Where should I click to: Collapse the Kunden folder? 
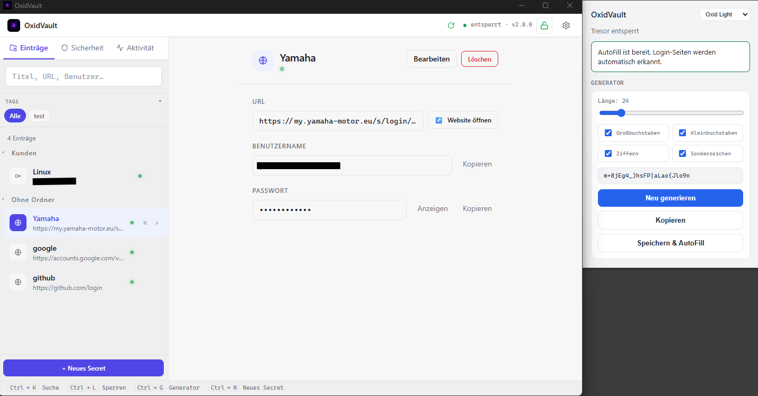4,153
